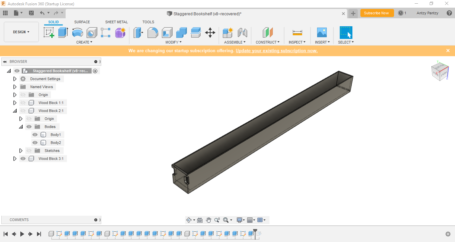Pick the Hole tool
The height and width of the screenshot is (242, 455).
92,33
